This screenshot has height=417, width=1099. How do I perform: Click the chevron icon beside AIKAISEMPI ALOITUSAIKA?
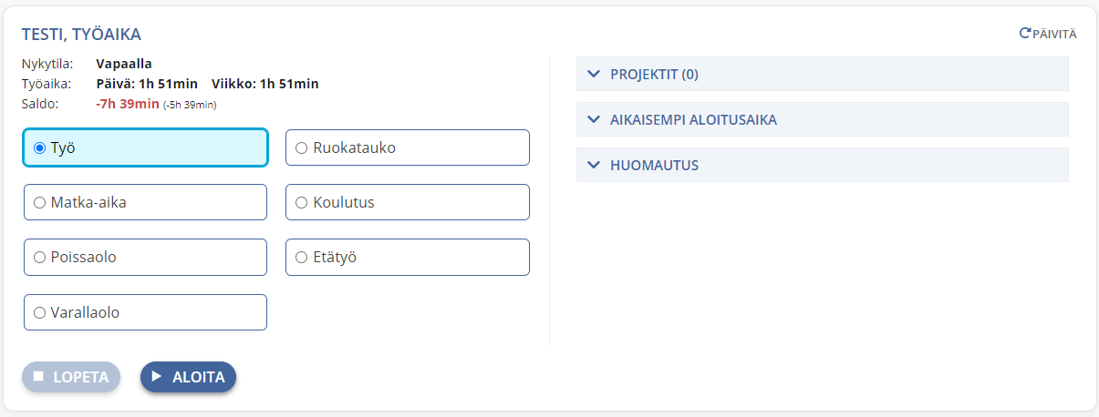594,119
